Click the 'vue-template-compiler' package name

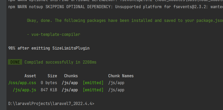pos(56,35)
